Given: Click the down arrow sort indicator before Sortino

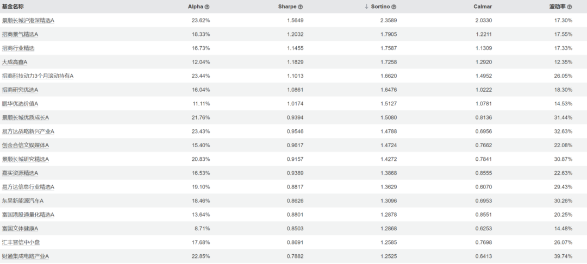Looking at the screenshot, I should pyautogui.click(x=366, y=7).
